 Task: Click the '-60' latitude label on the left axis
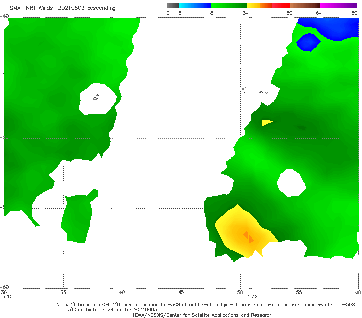coord(4,287)
